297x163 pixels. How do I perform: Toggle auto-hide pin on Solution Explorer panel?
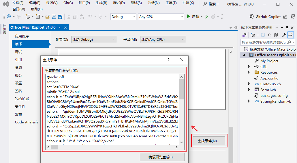point(287,27)
